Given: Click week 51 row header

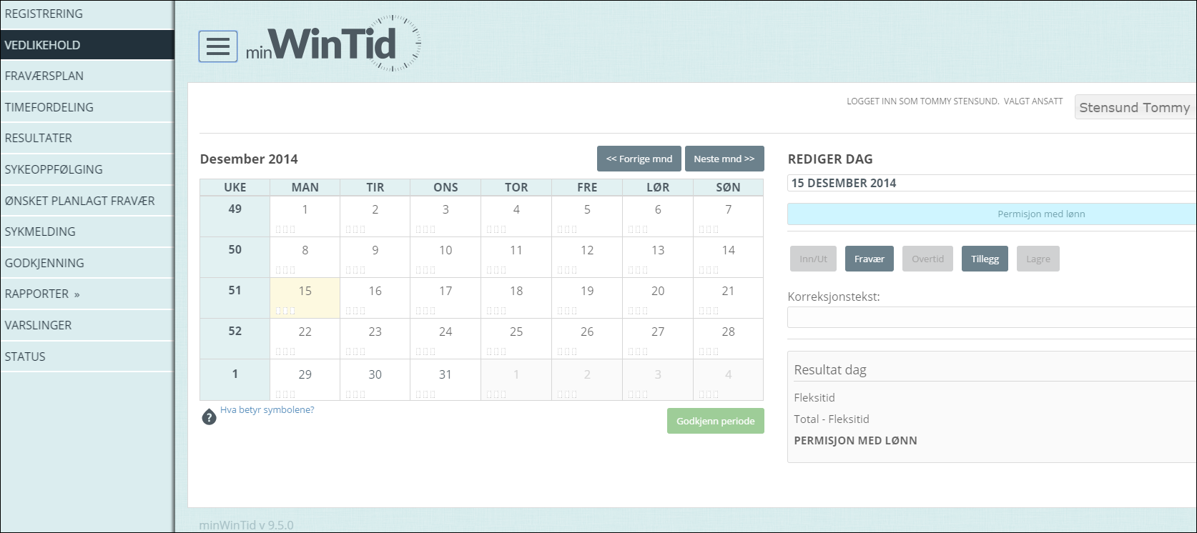Looking at the screenshot, I should click(235, 298).
